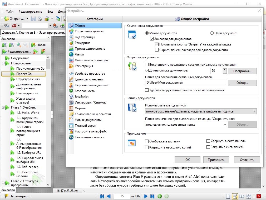This screenshot has height=200, width=266.
Task: Toggle 'Длина списка документов' checkbox
Action: coord(147,70)
